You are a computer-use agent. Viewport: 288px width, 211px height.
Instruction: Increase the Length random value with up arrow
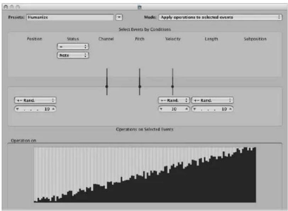pos(230,109)
